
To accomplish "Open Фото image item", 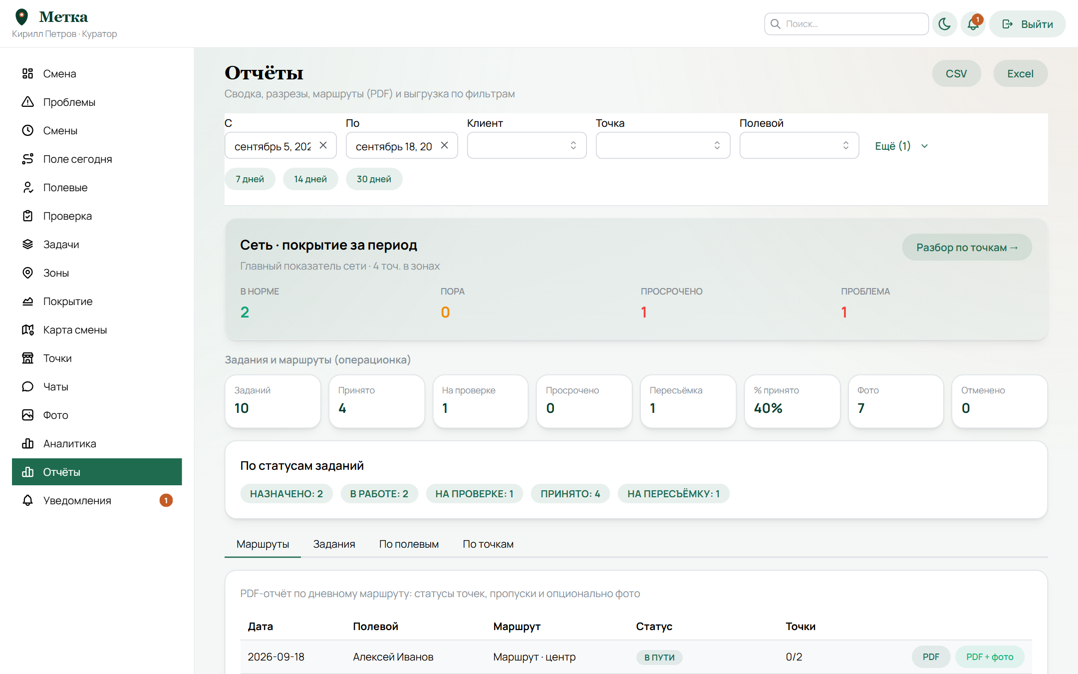I will tap(97, 415).
